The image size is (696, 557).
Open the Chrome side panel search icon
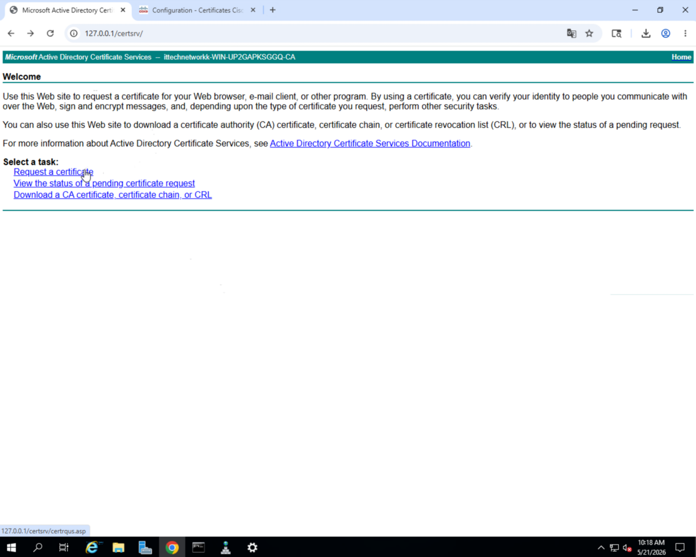pos(616,34)
